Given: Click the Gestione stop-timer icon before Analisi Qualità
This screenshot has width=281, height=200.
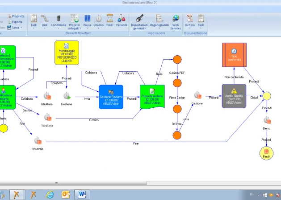Looking at the screenshot, I should point(197,95).
